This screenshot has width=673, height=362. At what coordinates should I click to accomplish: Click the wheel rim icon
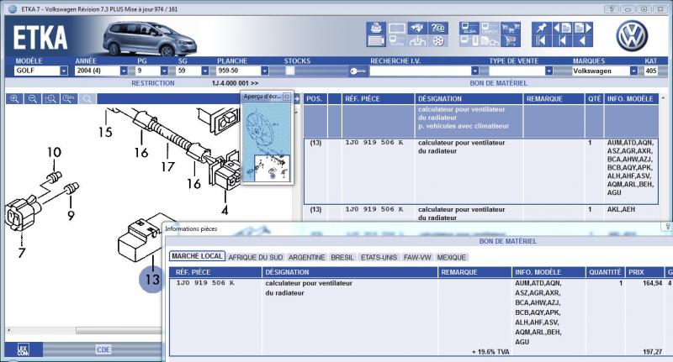click(438, 41)
